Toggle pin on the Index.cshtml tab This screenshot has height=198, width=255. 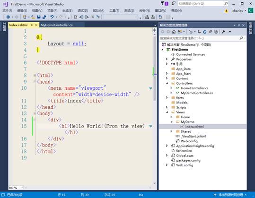coord(32,25)
